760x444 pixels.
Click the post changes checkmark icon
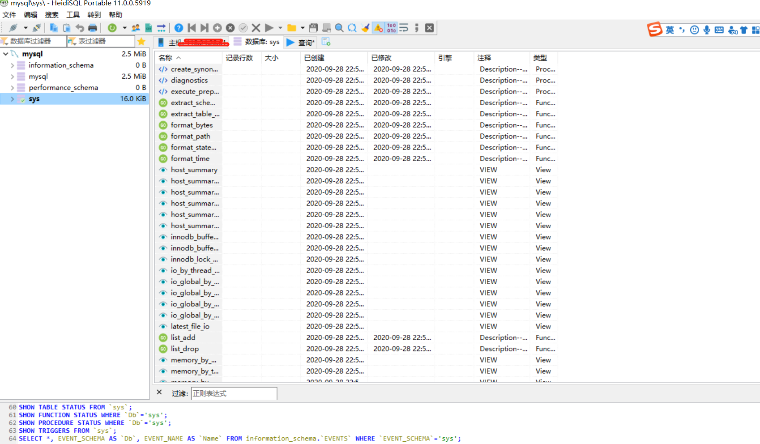243,28
